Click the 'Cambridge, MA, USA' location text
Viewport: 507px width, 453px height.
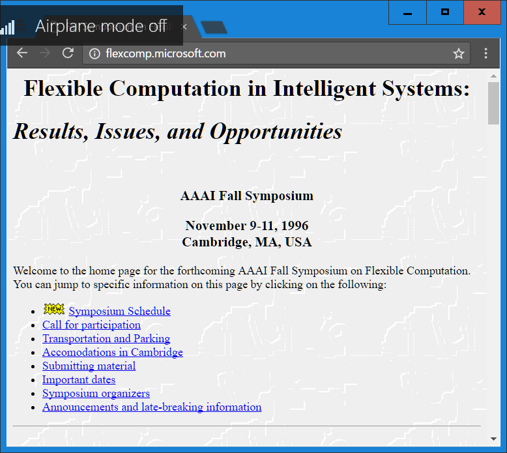(x=247, y=242)
